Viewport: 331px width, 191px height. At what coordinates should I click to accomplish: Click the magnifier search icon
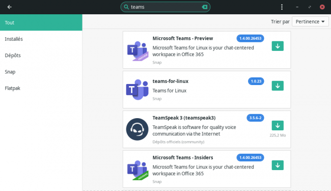click(x=126, y=7)
